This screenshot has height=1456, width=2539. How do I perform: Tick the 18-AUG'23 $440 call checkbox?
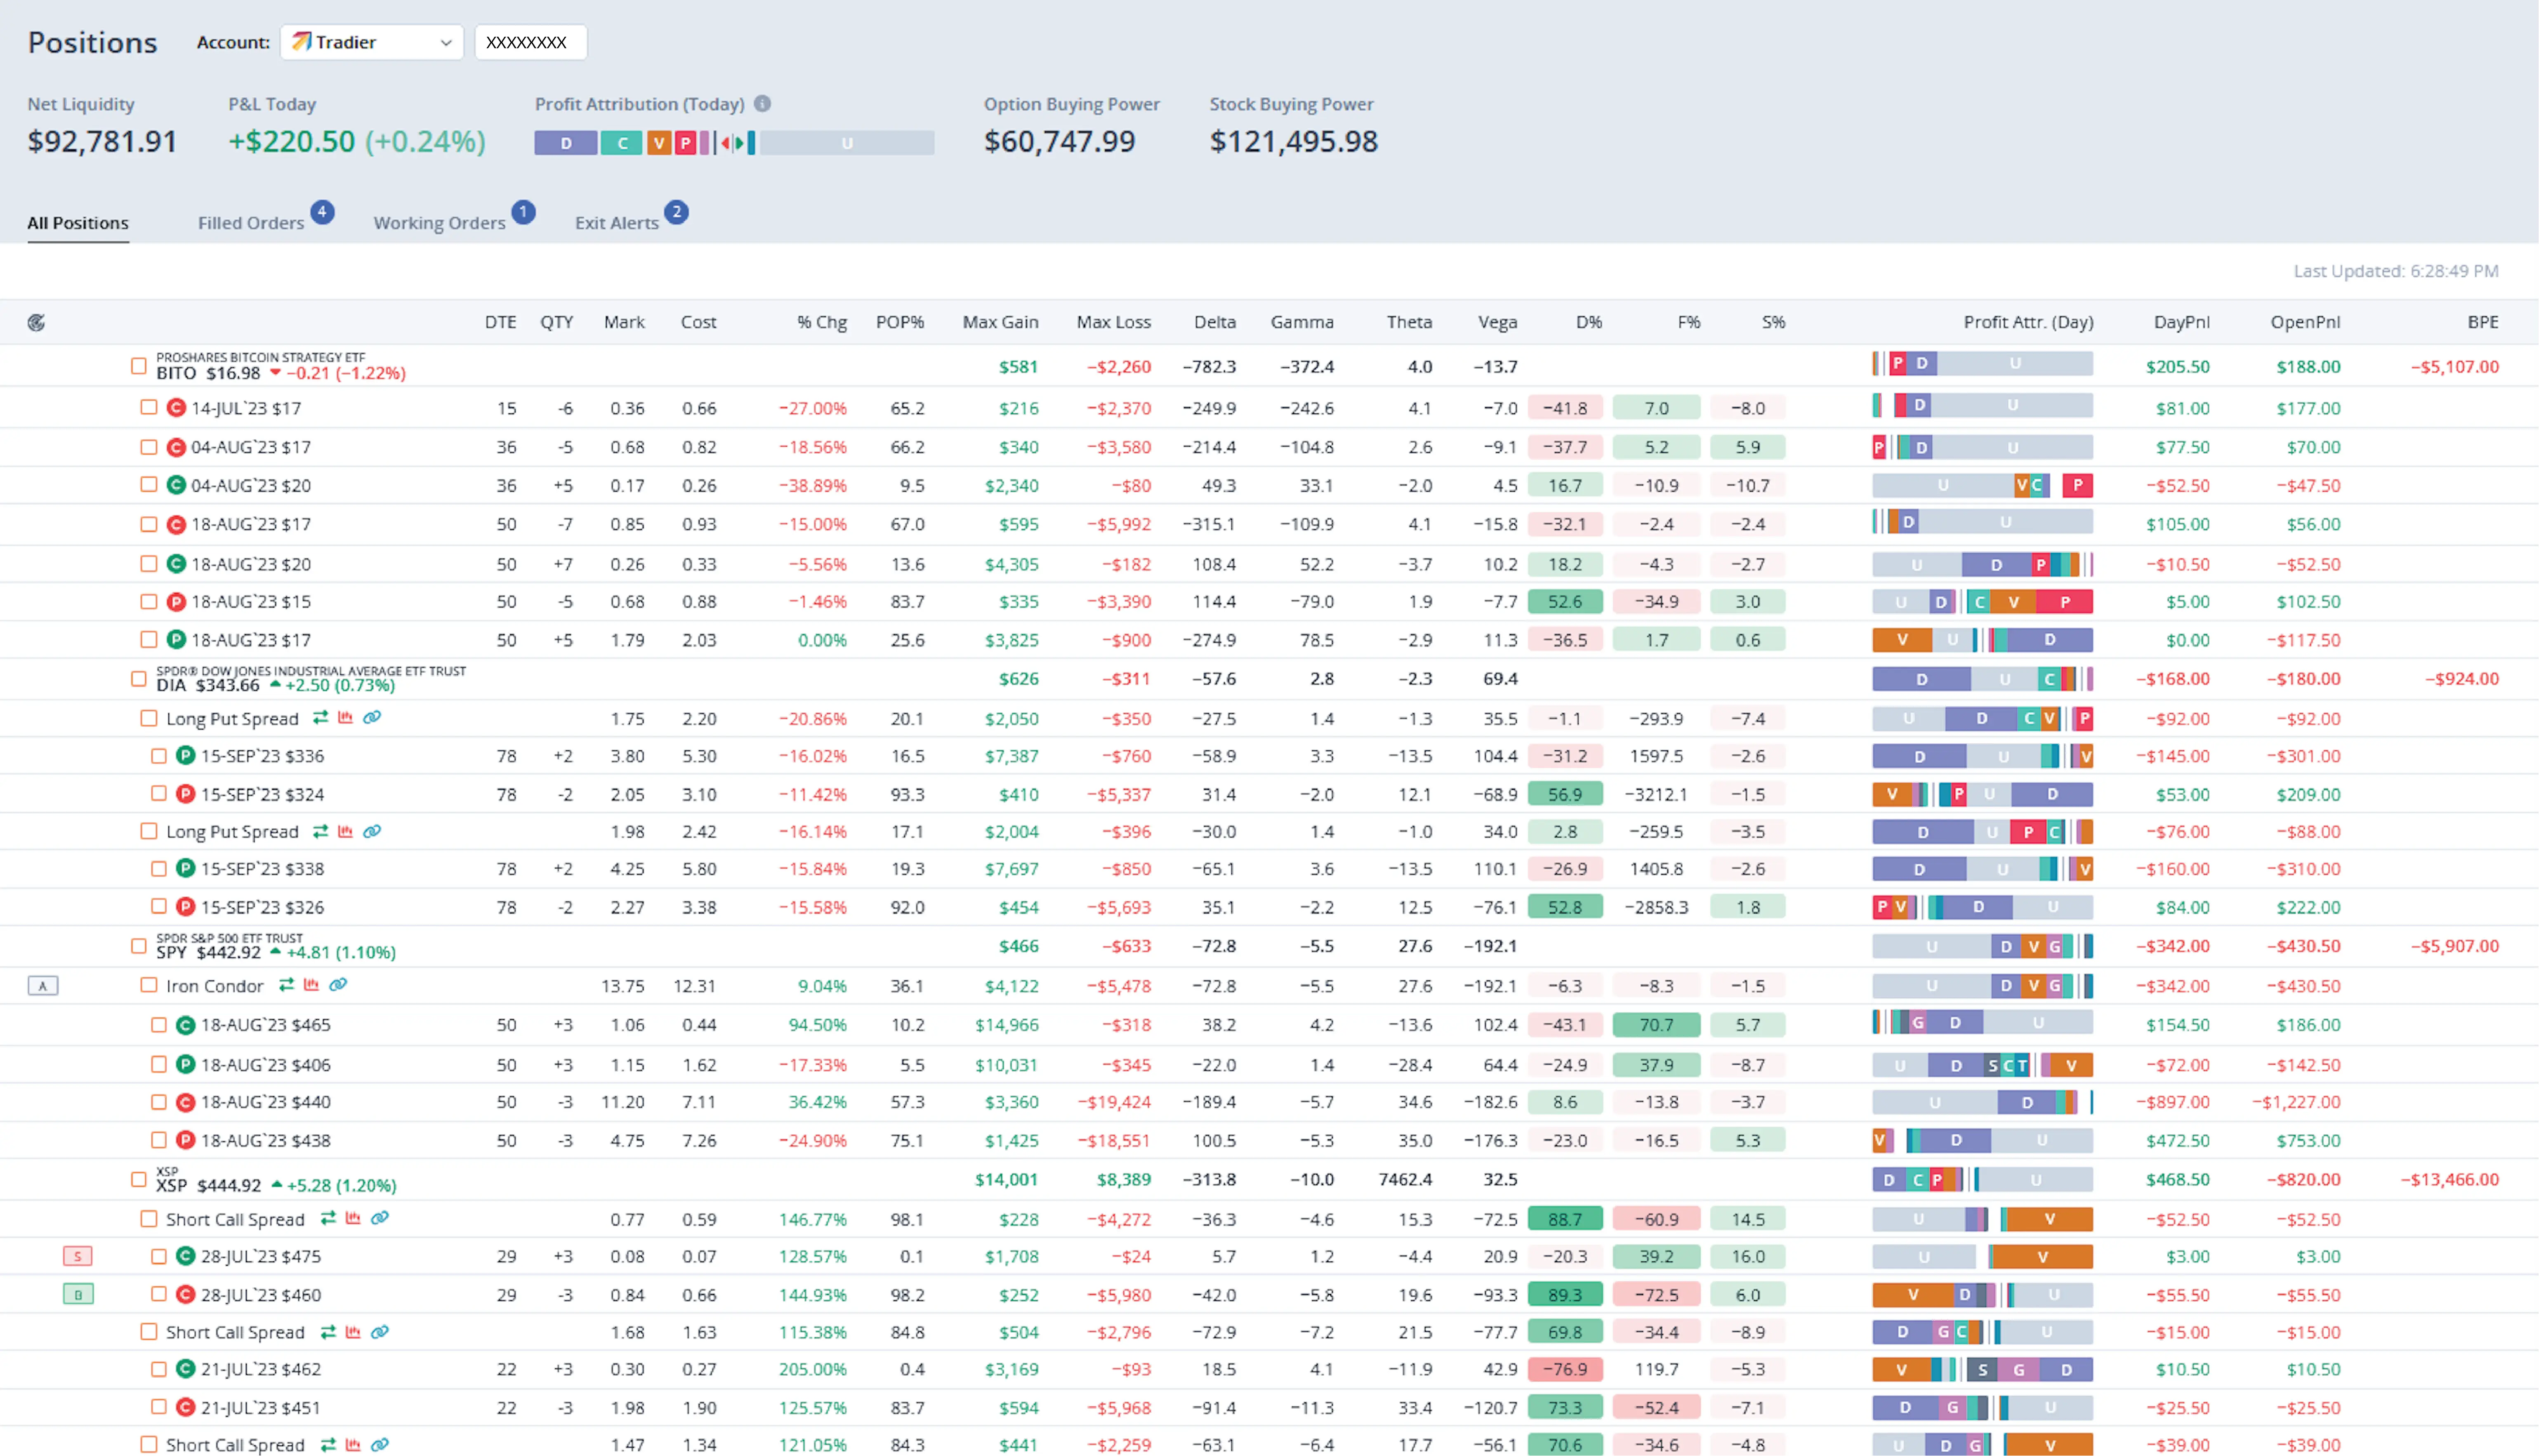point(159,1102)
